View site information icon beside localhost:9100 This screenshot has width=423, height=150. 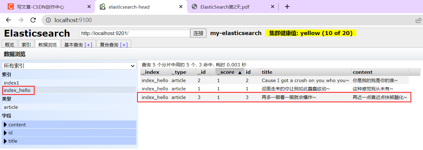[48, 20]
